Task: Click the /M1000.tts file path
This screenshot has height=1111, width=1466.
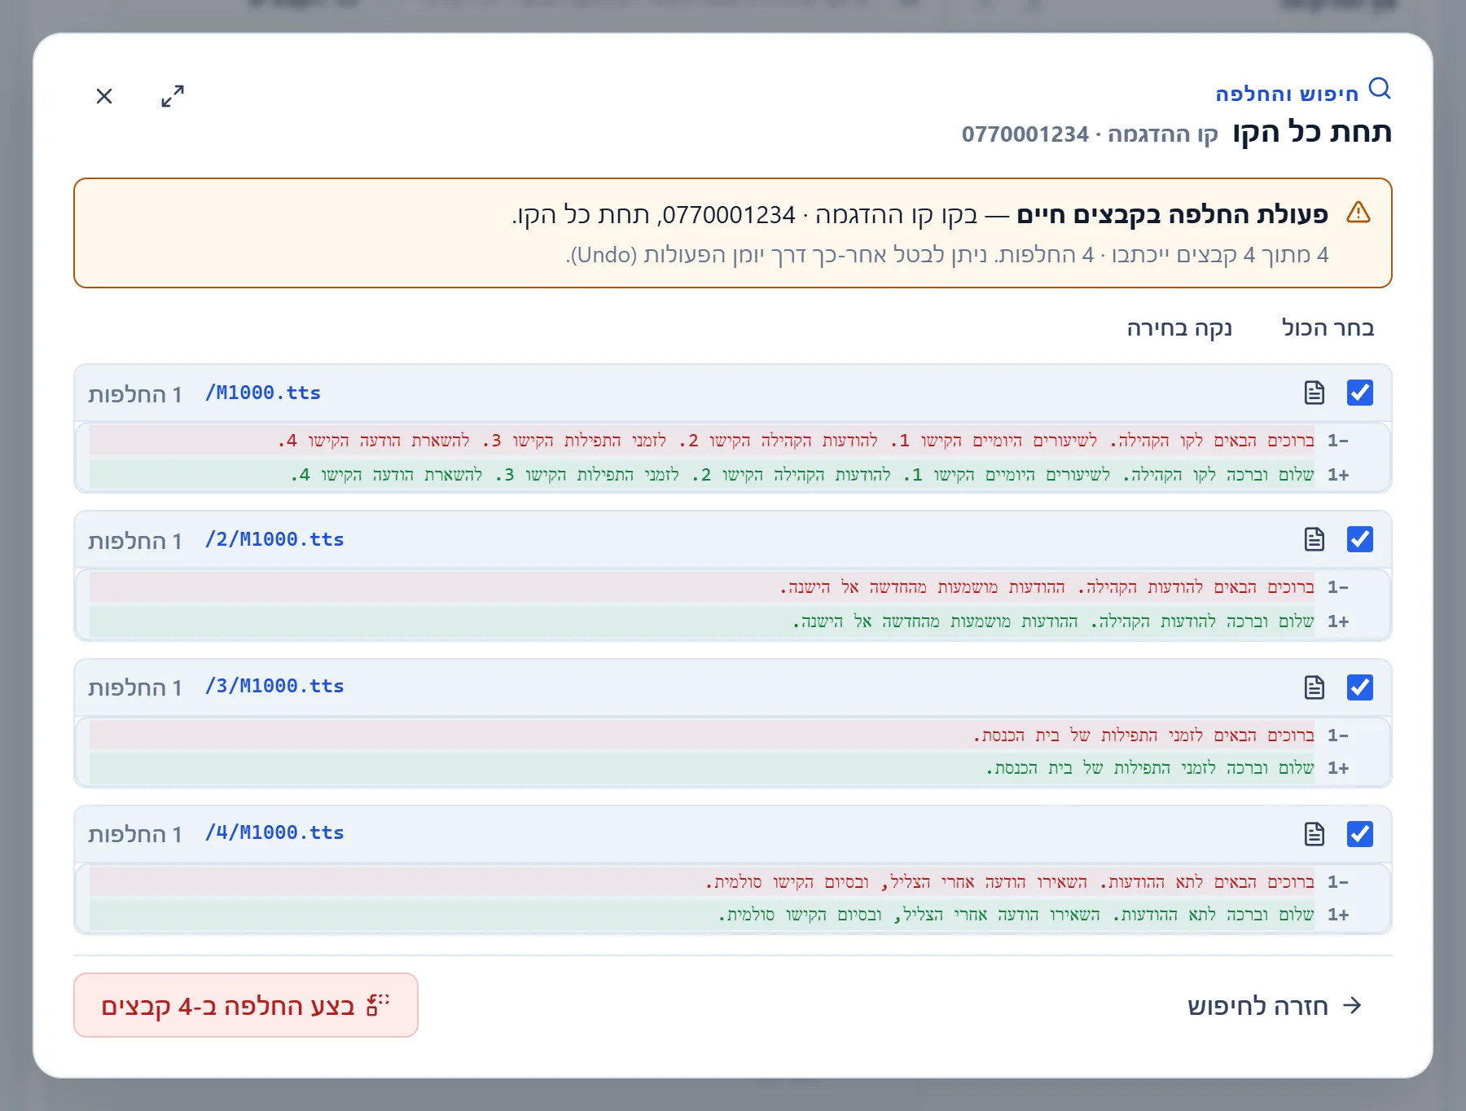Action: (x=263, y=393)
